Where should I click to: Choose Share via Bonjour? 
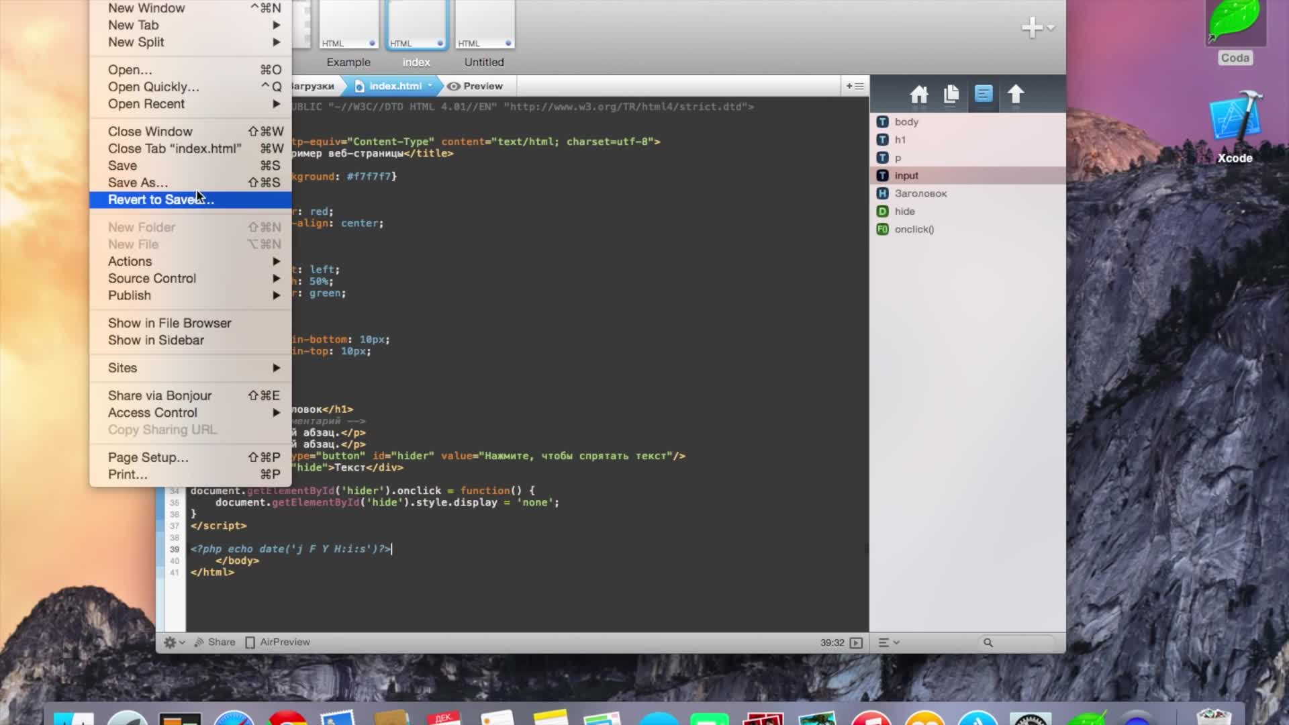click(191, 395)
